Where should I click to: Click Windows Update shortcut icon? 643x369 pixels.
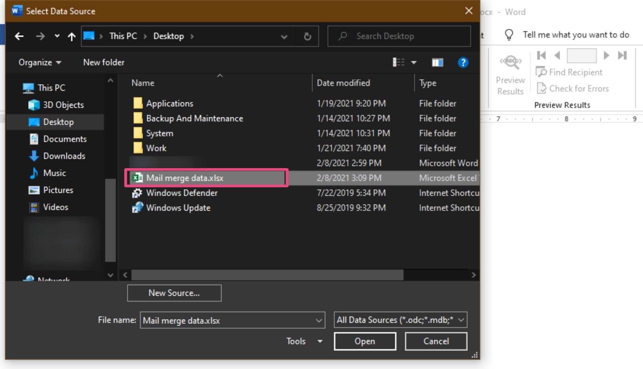[137, 208]
